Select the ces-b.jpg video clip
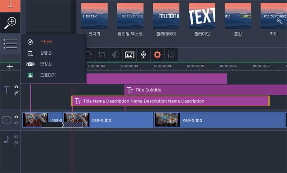 [x=219, y=120]
